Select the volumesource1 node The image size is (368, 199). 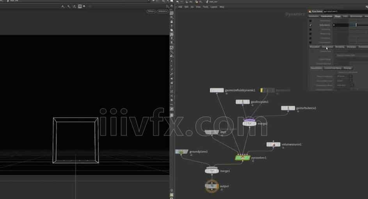click(273, 145)
